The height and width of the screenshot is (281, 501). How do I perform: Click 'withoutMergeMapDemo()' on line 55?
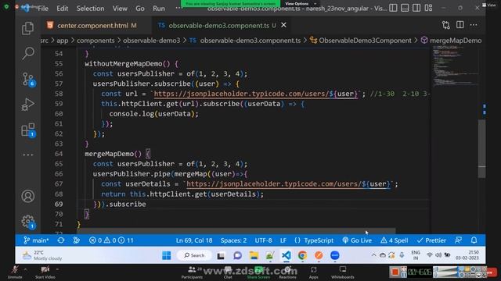tap(127, 64)
